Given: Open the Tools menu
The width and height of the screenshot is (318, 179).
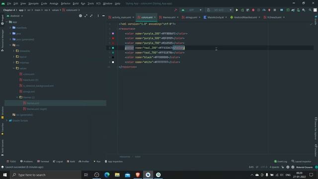Looking at the screenshot, I should tap(90, 3).
